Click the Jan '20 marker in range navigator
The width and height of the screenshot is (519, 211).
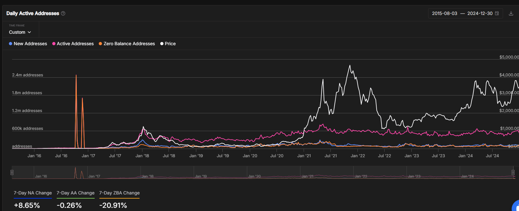pos(255,176)
